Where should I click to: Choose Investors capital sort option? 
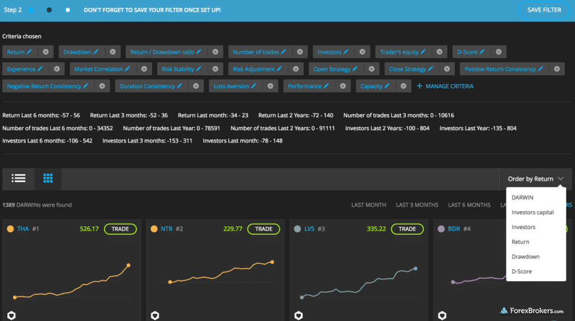(x=532, y=212)
